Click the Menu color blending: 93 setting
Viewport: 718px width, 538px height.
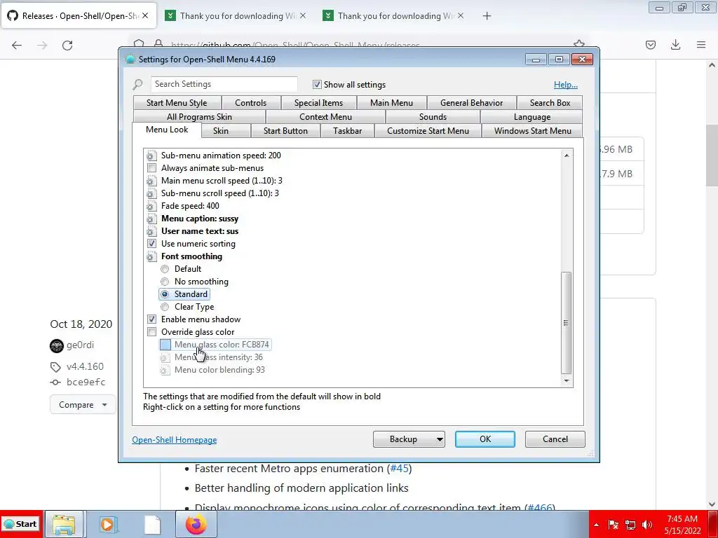point(219,370)
